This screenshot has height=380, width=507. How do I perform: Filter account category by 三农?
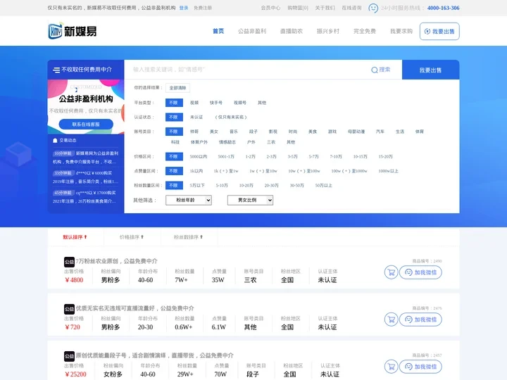point(271,142)
